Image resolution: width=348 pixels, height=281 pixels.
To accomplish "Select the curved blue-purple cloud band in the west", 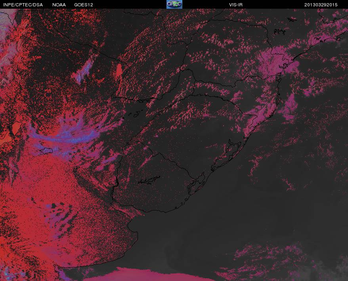I will pos(67,133).
